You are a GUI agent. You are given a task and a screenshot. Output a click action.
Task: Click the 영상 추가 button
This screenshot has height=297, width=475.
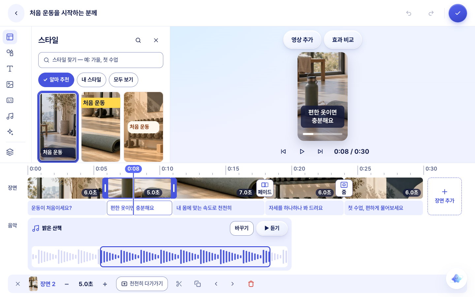click(302, 40)
